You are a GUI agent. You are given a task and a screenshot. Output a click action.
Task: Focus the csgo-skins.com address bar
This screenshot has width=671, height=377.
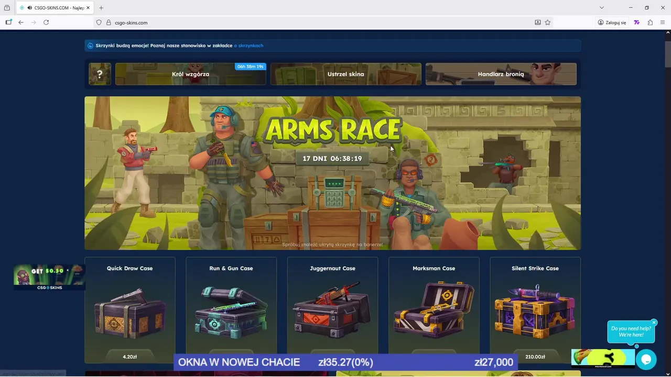tap(315, 23)
